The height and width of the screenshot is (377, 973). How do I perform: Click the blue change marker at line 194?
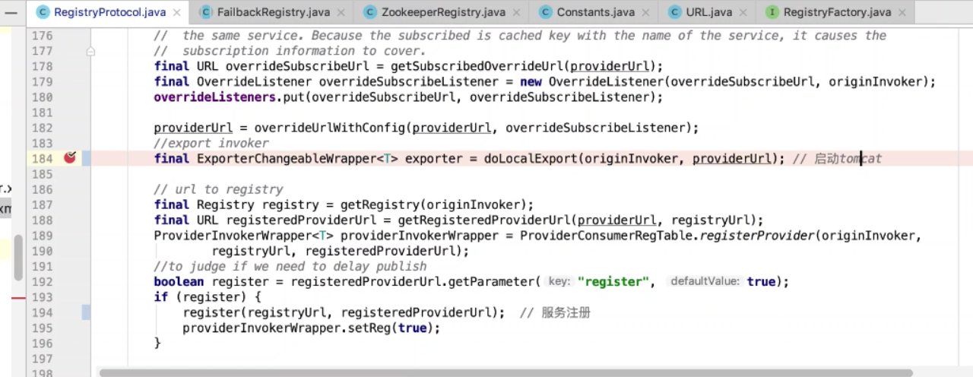tap(87, 312)
